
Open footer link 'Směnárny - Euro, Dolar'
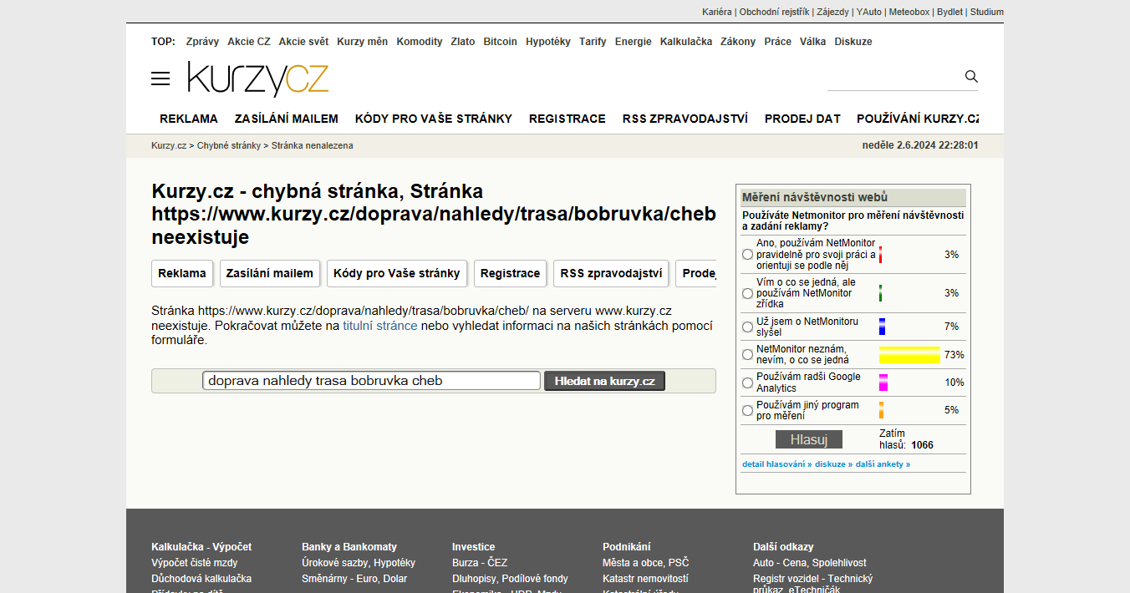point(354,579)
